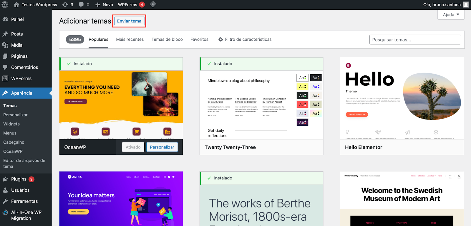This screenshot has width=471, height=226.
Task: Click the All-in-One WP Migration icon
Action: (5, 212)
